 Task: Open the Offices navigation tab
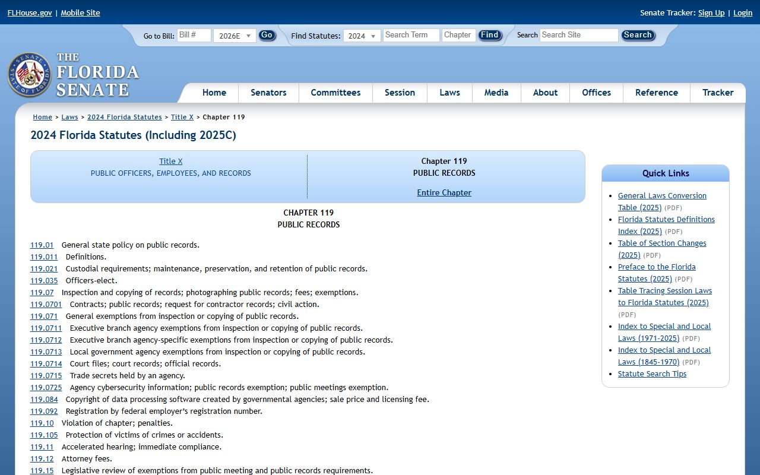click(596, 93)
